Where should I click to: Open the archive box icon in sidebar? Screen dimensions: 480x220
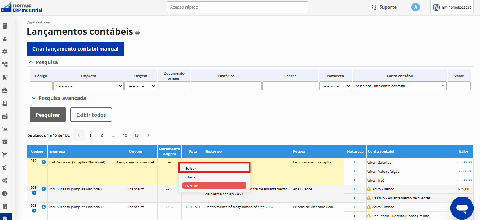pyautogui.click(x=5, y=142)
